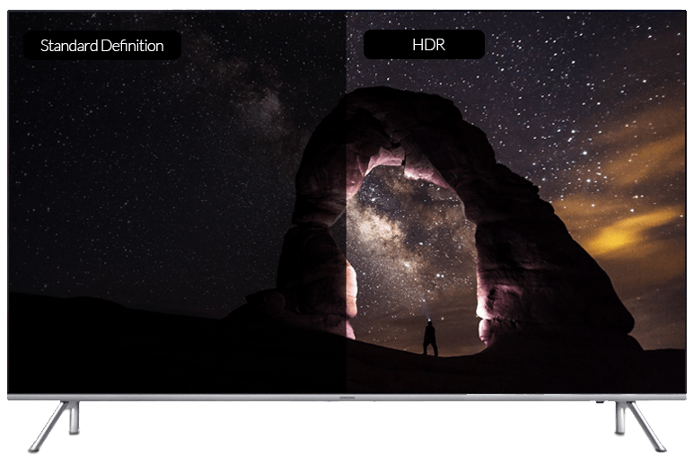Viewport: 694px width, 465px height.
Task: Click the Samsung logo on the TV bezel
Action: (347, 398)
